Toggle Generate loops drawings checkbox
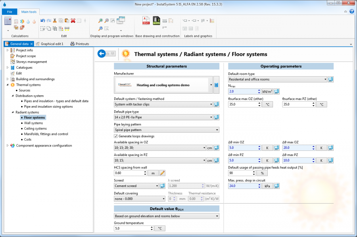This screenshot has height=237, width=357. pos(116,136)
